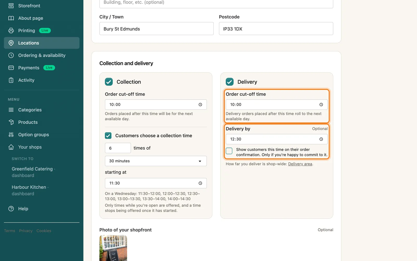417x261 pixels.
Task: Open the Cookies footer link
Action: 44,231
